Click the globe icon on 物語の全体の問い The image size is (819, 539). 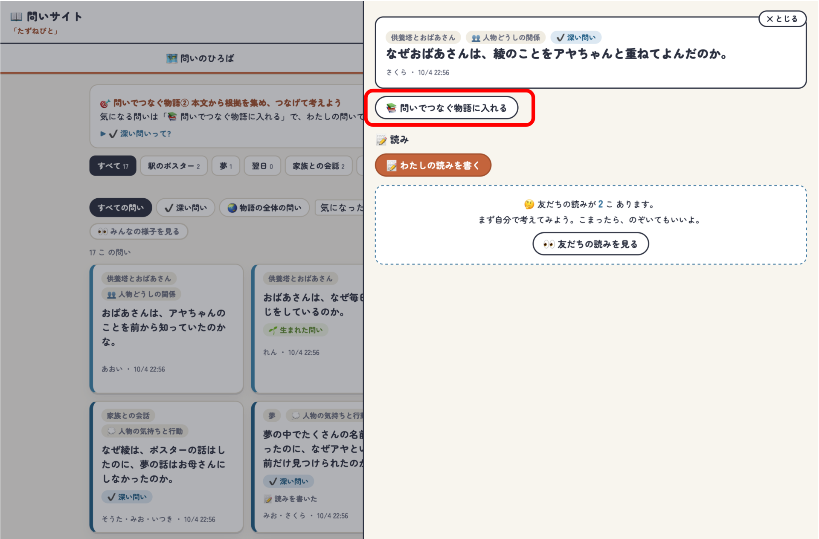coord(232,208)
